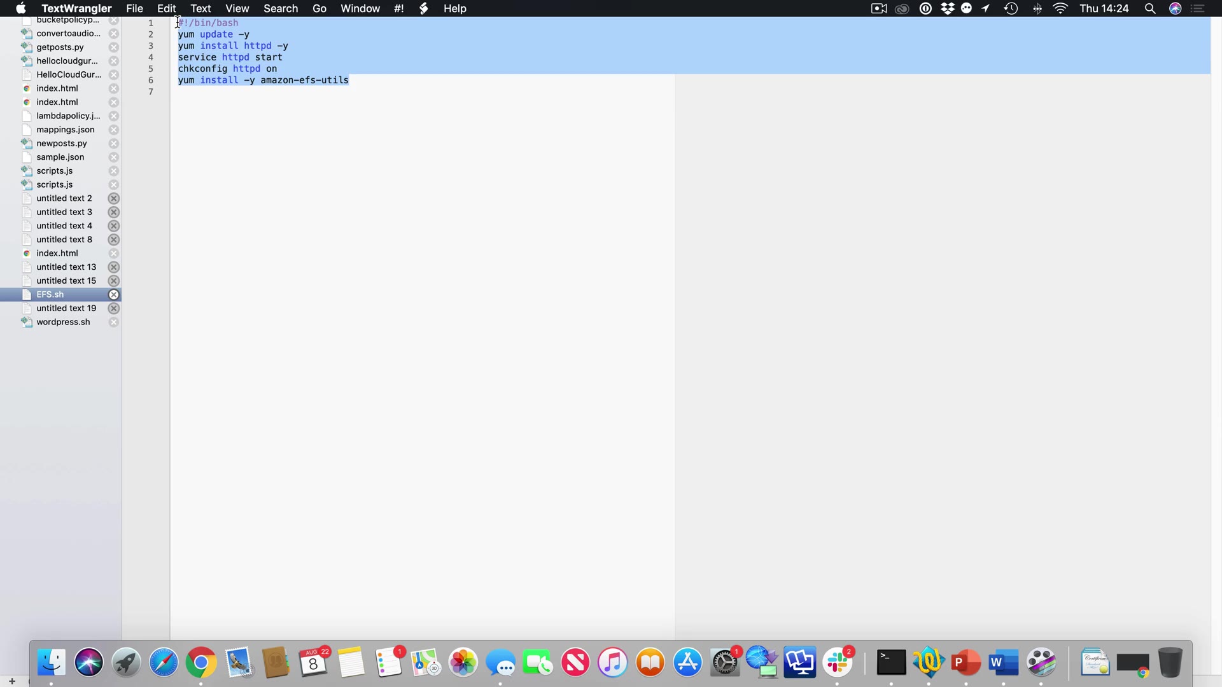Open the Text menu
1222x687 pixels.
point(200,8)
